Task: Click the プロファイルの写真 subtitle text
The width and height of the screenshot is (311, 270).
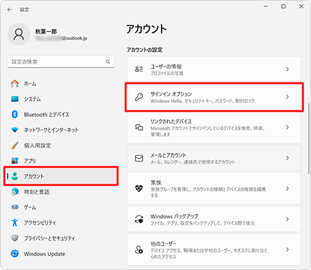Action: coord(167,73)
